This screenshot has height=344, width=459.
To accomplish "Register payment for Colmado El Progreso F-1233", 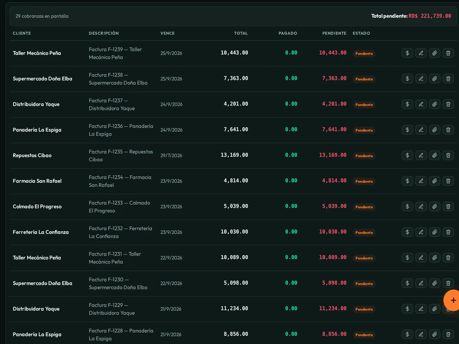I will [x=407, y=206].
